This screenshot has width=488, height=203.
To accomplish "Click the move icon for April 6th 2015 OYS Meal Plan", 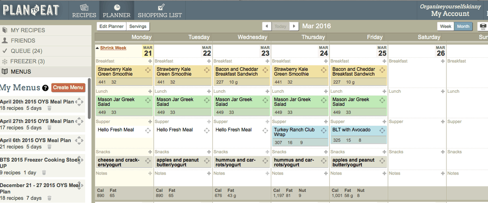I will pos(79,140).
